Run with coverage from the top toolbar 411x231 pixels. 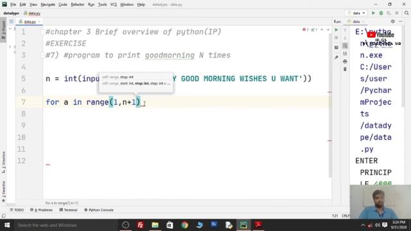[x=389, y=13]
